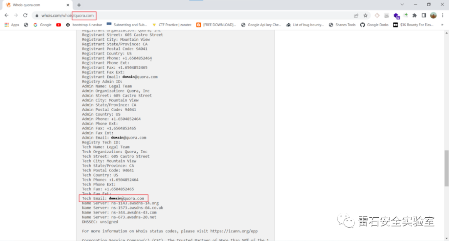Open the Shanes Tools bookmark
This screenshot has height=241, width=449.
(342, 25)
